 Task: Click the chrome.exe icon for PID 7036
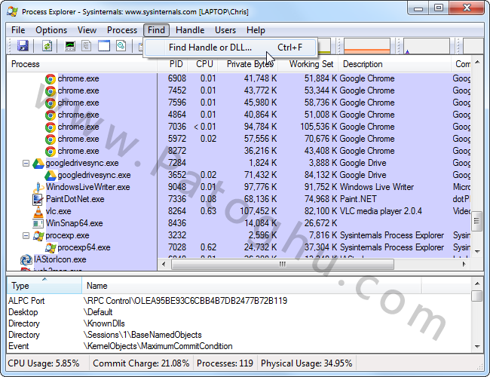pyautogui.click(x=51, y=127)
